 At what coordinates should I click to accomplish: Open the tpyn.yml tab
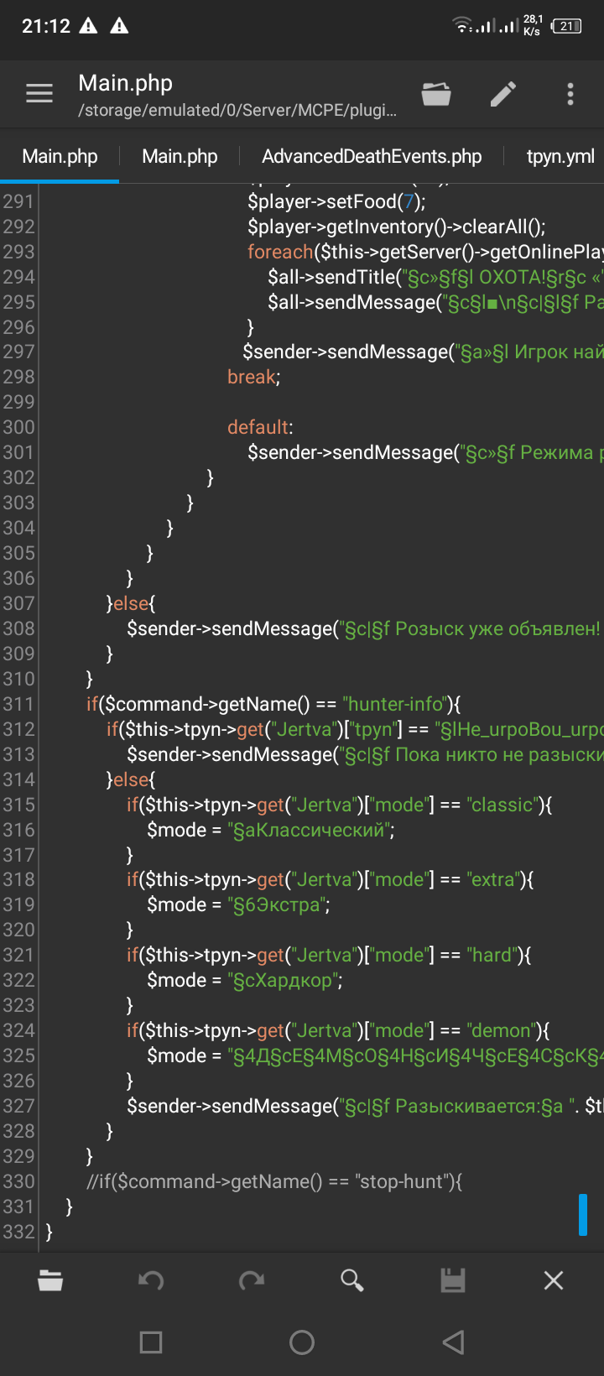(560, 157)
